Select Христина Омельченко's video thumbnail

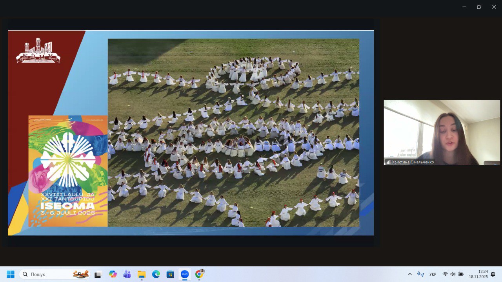pos(442,132)
